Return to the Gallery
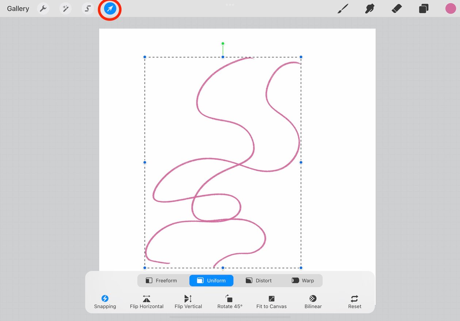The height and width of the screenshot is (321, 460). [18, 9]
